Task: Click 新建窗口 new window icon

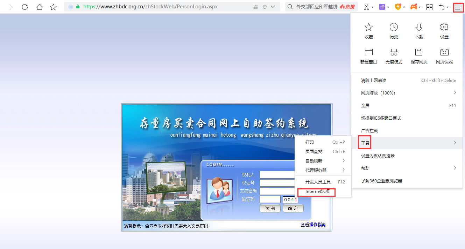Action: tap(369, 53)
